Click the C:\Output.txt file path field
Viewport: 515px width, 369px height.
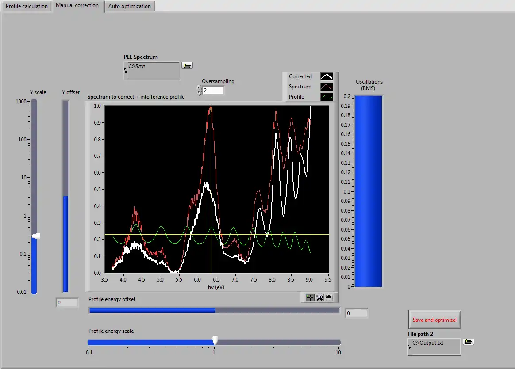tap(436, 346)
